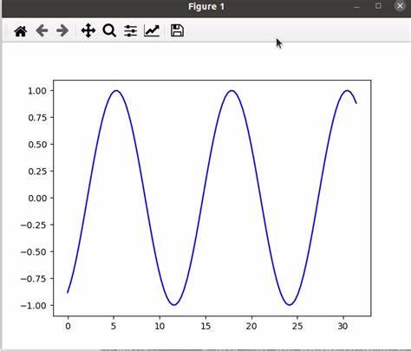This screenshot has width=411, height=351.
Task: Click the 5 x-axis tick label
Action: coord(114,326)
